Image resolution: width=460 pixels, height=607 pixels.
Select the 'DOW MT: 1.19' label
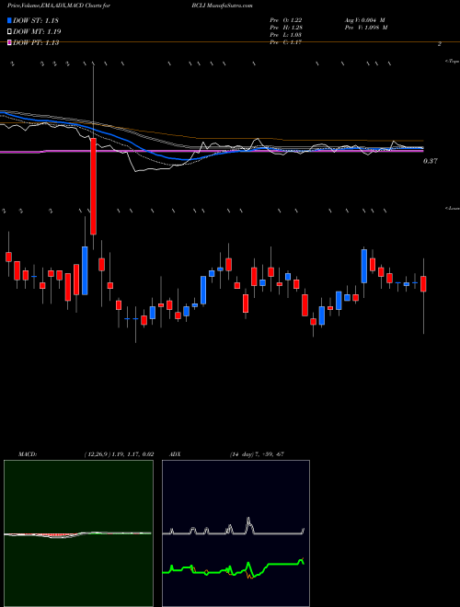(x=37, y=32)
